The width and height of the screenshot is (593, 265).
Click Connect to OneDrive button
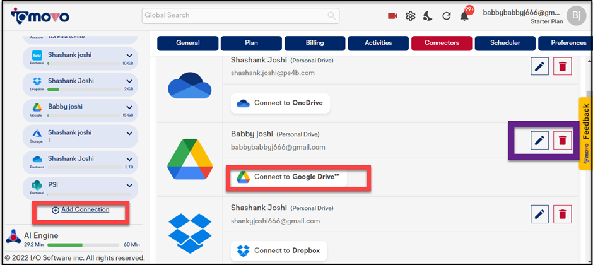(281, 103)
